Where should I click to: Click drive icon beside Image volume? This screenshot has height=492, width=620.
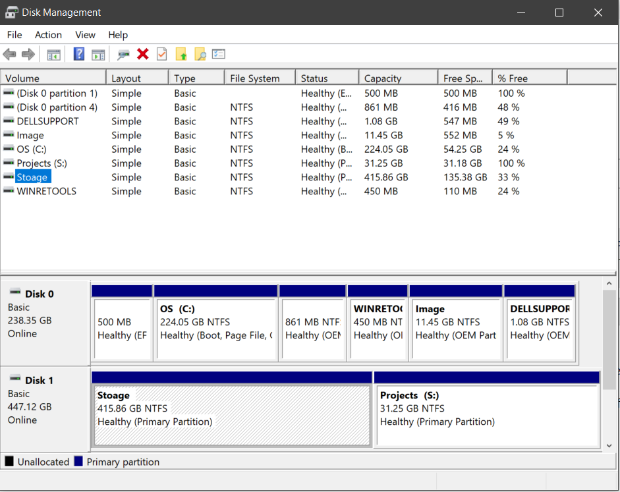click(9, 135)
